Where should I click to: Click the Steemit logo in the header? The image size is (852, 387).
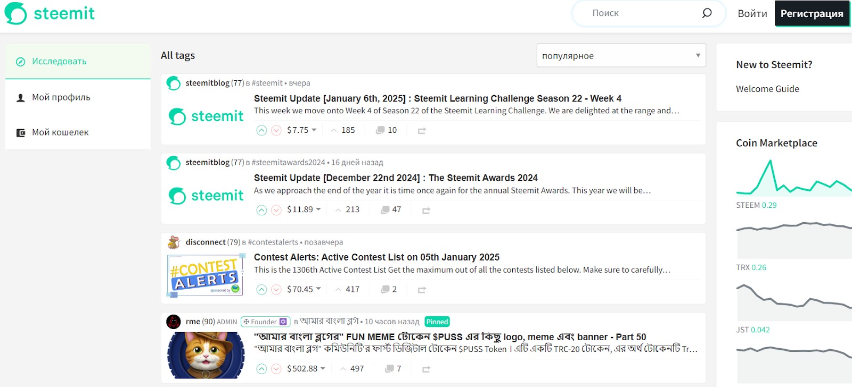50,13
